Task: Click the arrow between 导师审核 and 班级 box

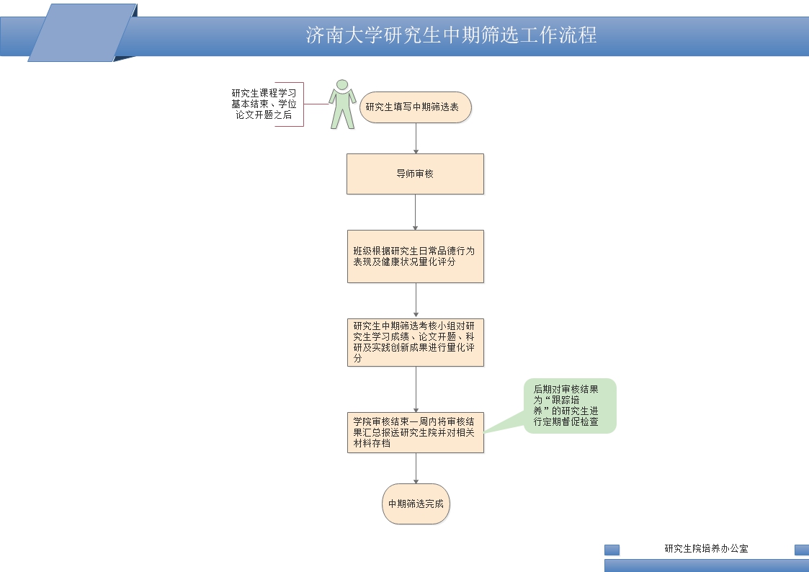Action: point(416,212)
